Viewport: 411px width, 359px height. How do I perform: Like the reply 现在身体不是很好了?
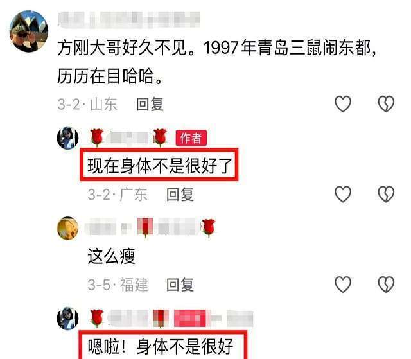[x=343, y=194]
